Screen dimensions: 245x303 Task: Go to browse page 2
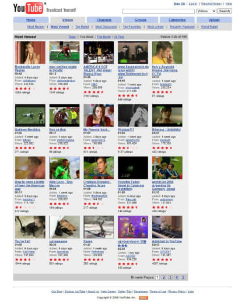164,277
